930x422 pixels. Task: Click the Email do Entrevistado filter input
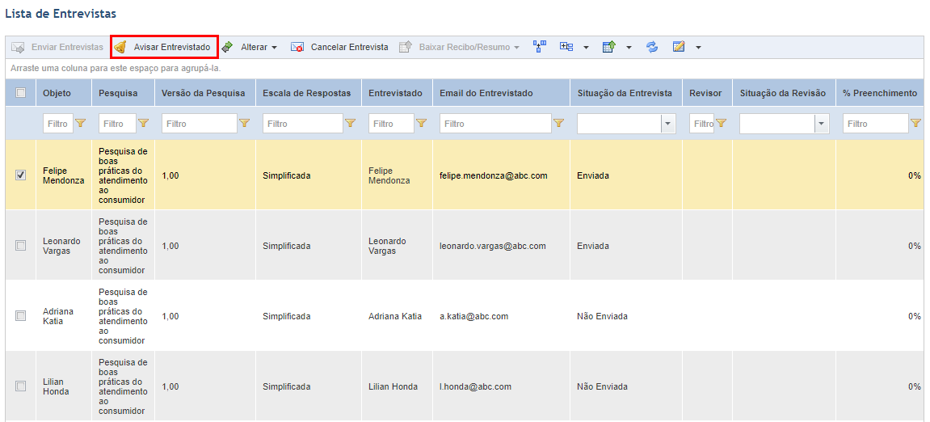click(496, 124)
